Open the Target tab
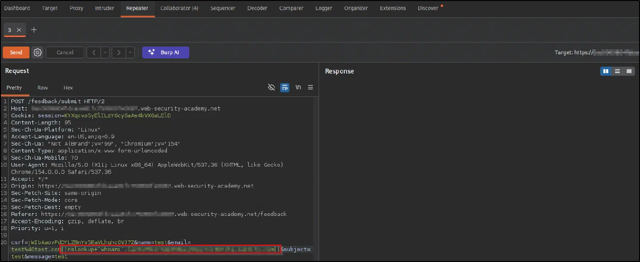640x262 pixels. 50,8
